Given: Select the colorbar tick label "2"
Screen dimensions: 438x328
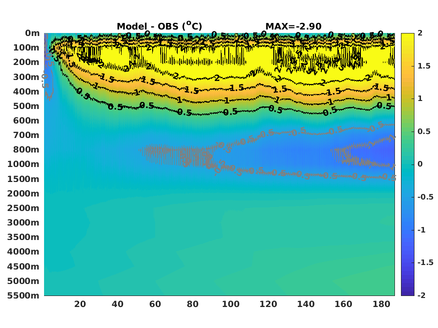Looking at the screenshot, I should click(x=420, y=33).
